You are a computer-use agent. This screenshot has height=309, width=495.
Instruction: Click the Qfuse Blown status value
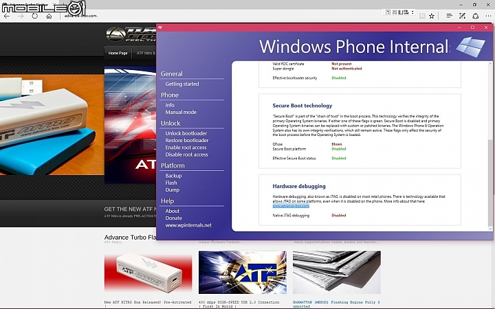(x=336, y=144)
